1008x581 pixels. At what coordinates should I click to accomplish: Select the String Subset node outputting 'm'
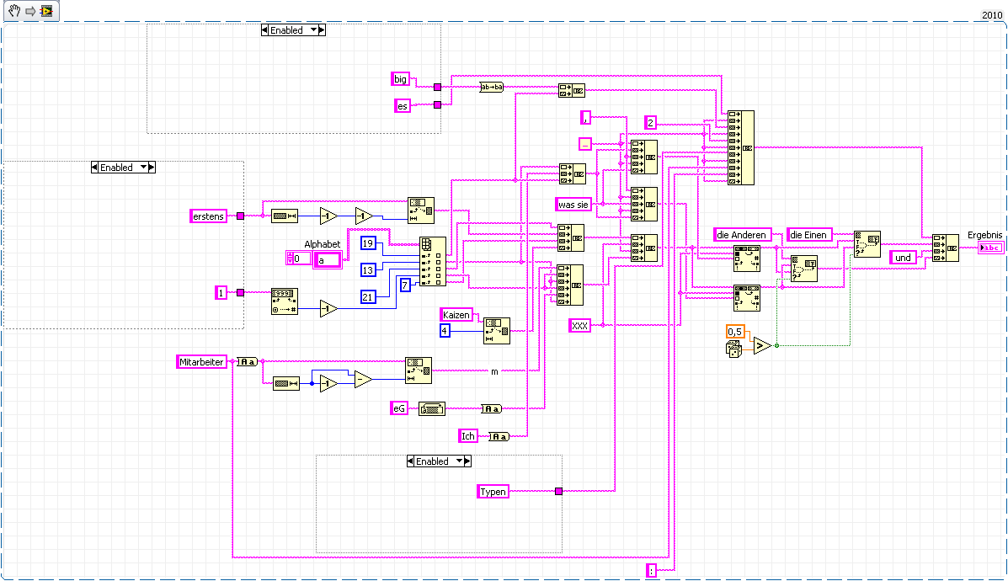point(419,370)
